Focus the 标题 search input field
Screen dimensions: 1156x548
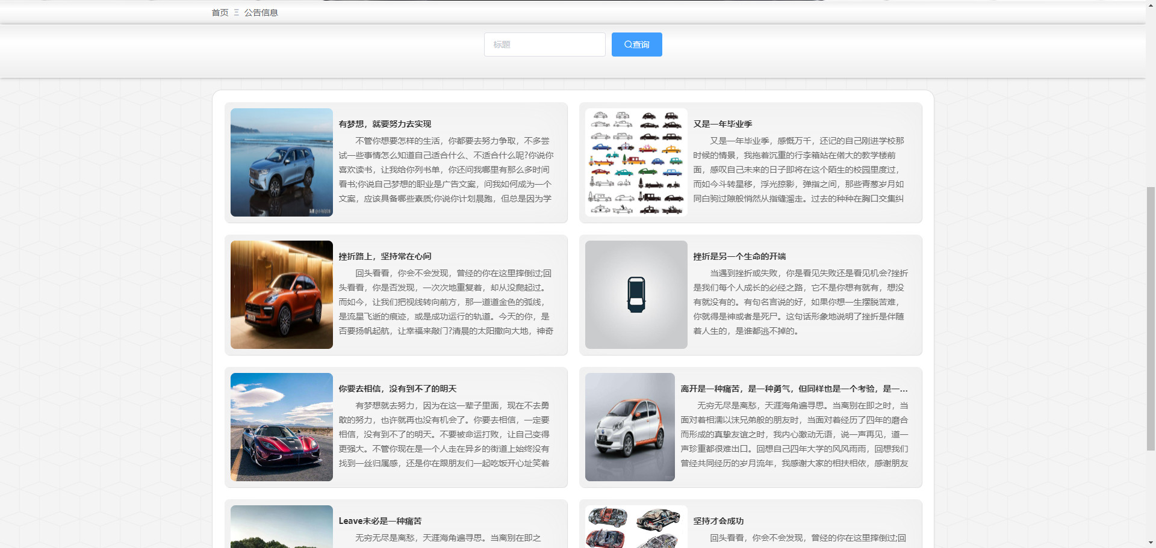(x=544, y=45)
